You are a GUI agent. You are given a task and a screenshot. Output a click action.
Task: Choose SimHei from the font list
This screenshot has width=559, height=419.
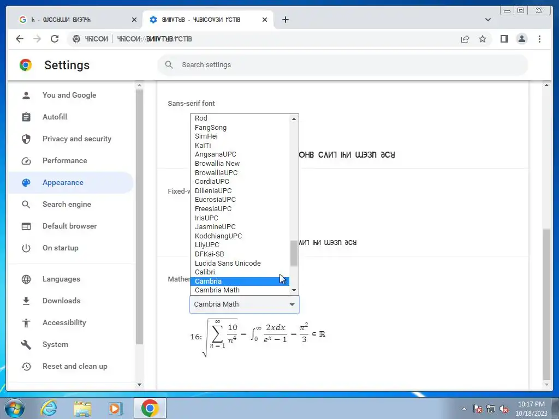[x=240, y=136]
